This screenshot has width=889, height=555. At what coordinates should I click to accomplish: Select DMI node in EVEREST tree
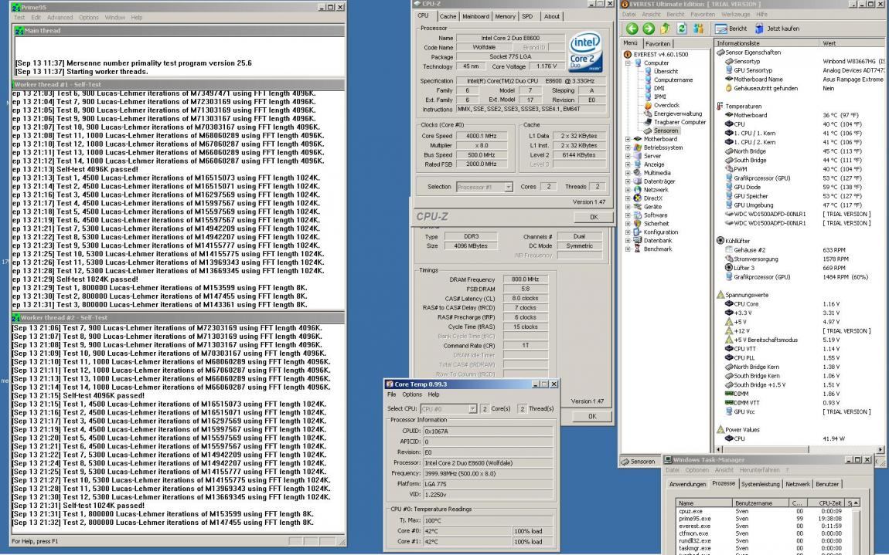pos(659,88)
